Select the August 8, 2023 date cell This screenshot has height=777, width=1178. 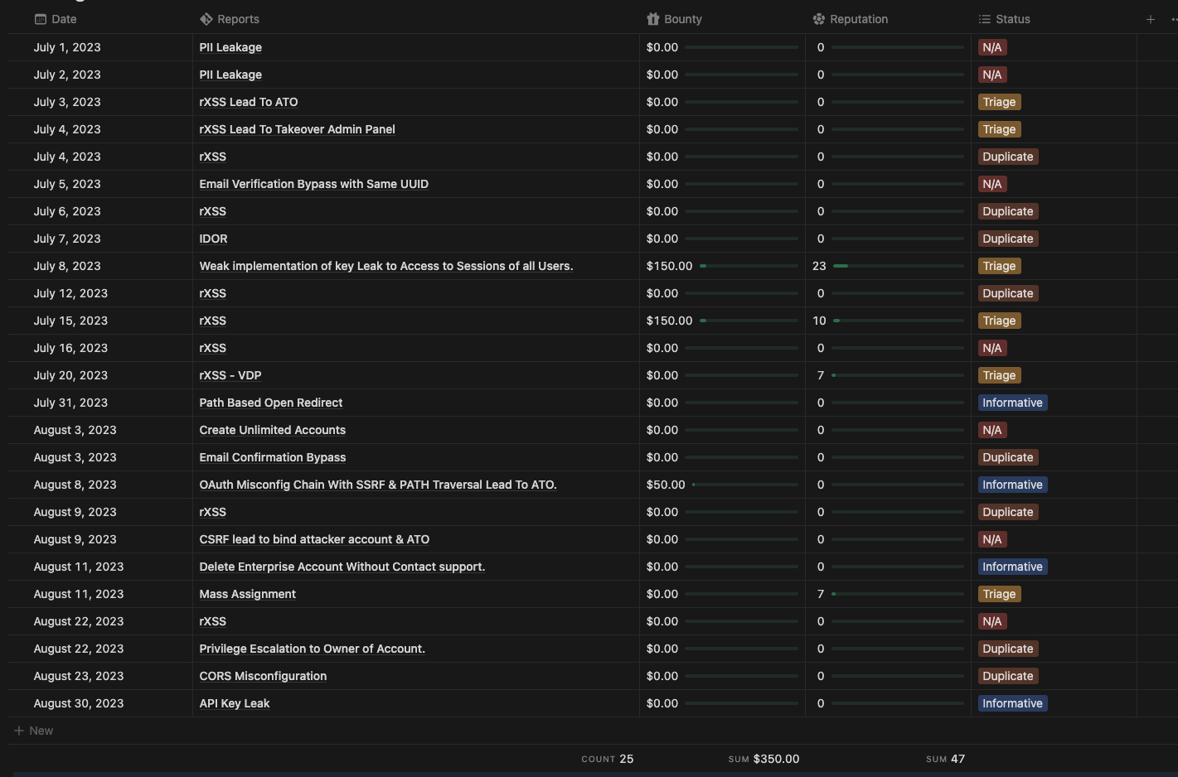[x=75, y=485]
